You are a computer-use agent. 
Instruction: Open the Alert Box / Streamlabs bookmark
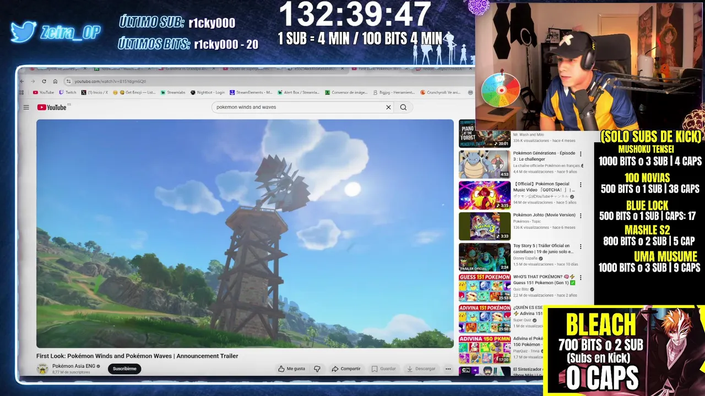[x=299, y=92]
